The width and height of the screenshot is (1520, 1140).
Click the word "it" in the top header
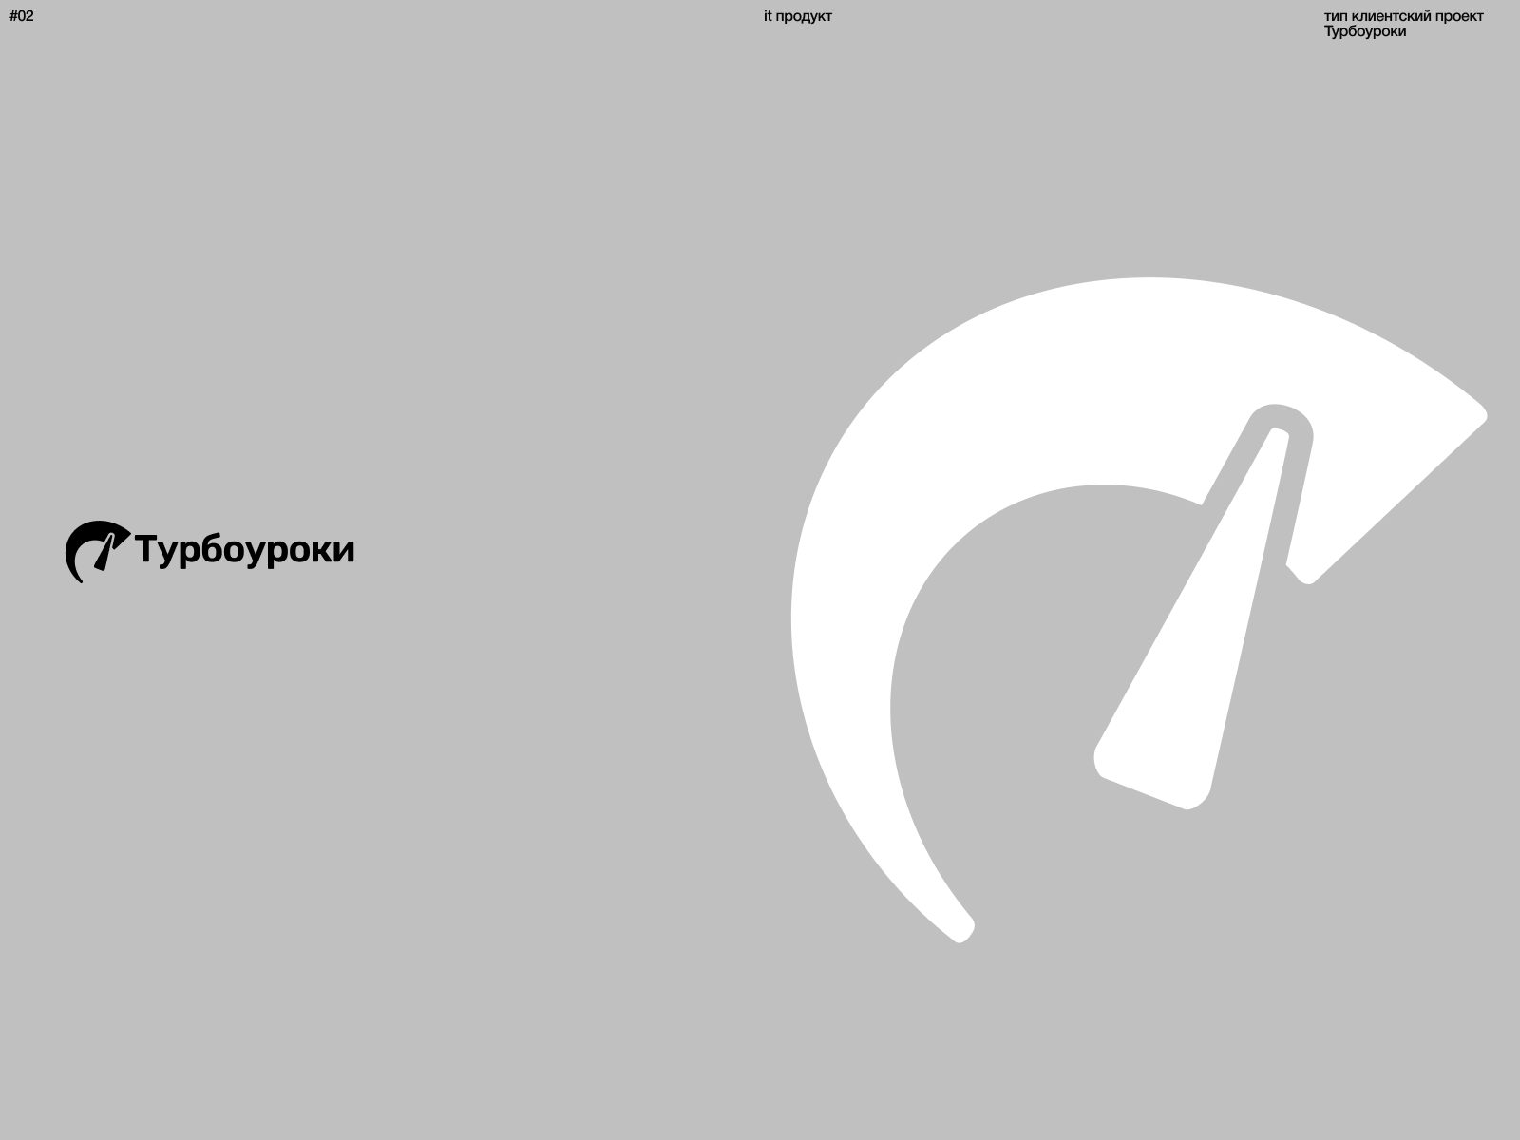click(768, 16)
